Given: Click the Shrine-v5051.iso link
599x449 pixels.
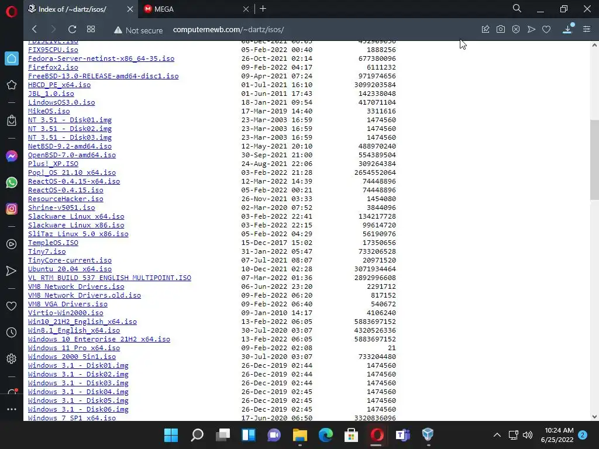Looking at the screenshot, I should (x=61, y=208).
